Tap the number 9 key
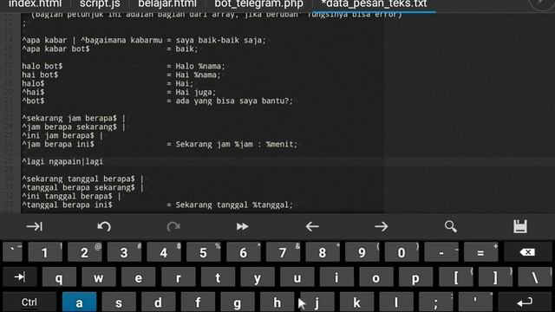This screenshot has width=555, height=312. coord(362,252)
